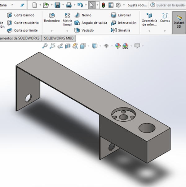The image size is (186, 187).
Task: Click the help question mark icon in the search box
Action: (x=153, y=5)
